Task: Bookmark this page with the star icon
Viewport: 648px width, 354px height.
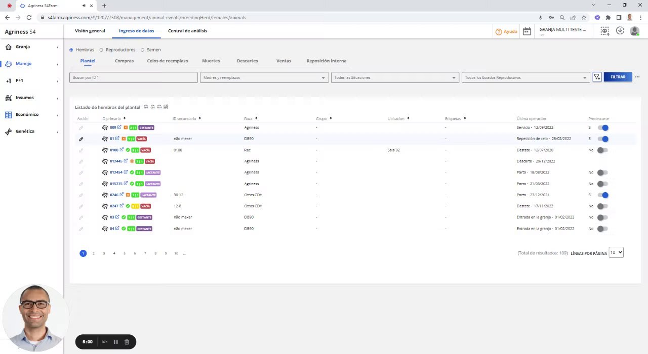Action: click(584, 17)
